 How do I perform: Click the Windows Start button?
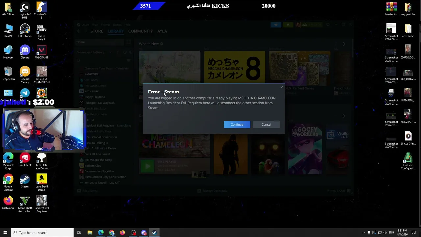(5, 233)
